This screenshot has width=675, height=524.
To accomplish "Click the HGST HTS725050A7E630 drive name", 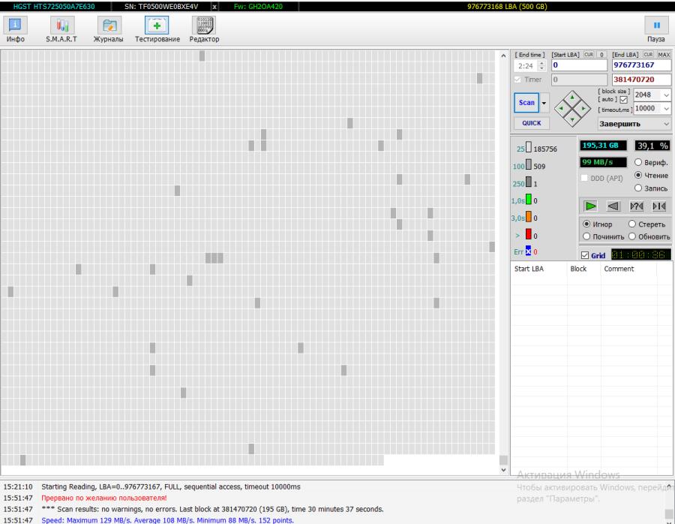I will coord(54,7).
